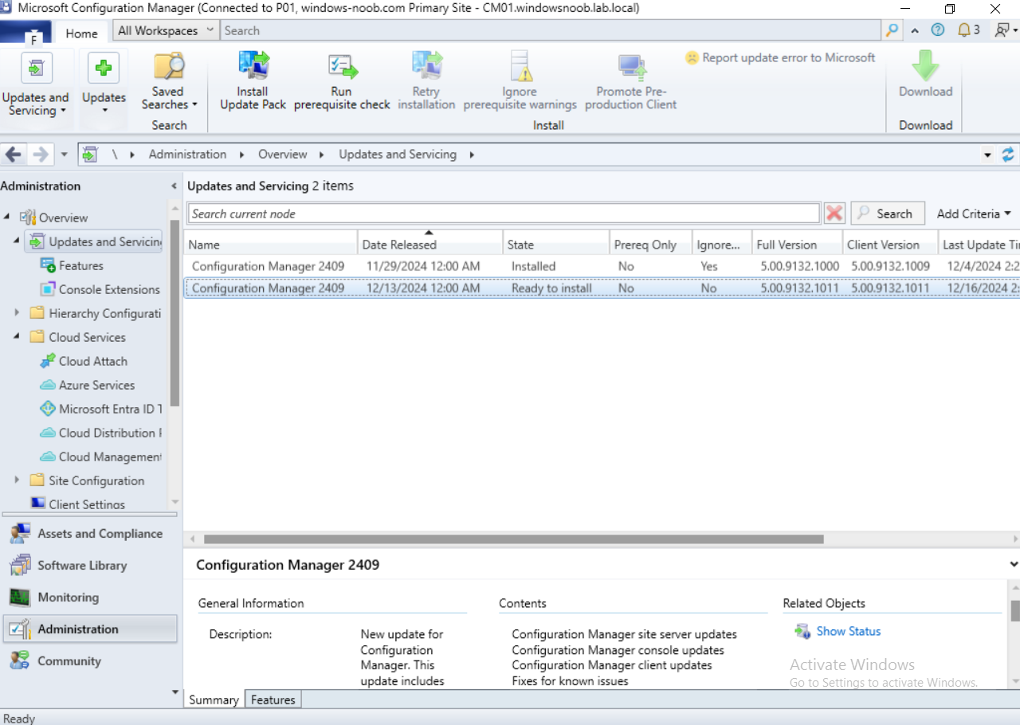The image size is (1020, 725).
Task: Click the Search button next to the filter box
Action: pyautogui.click(x=888, y=214)
